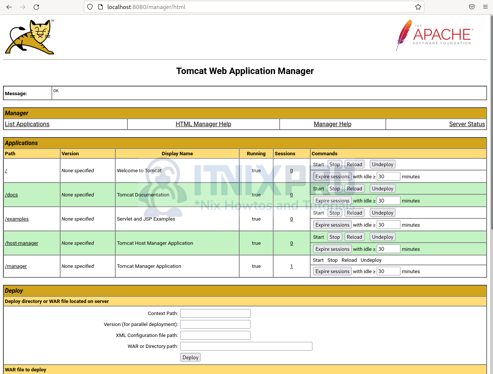View the 1 session link for /manager
The width and height of the screenshot is (493, 374).
[292, 266]
